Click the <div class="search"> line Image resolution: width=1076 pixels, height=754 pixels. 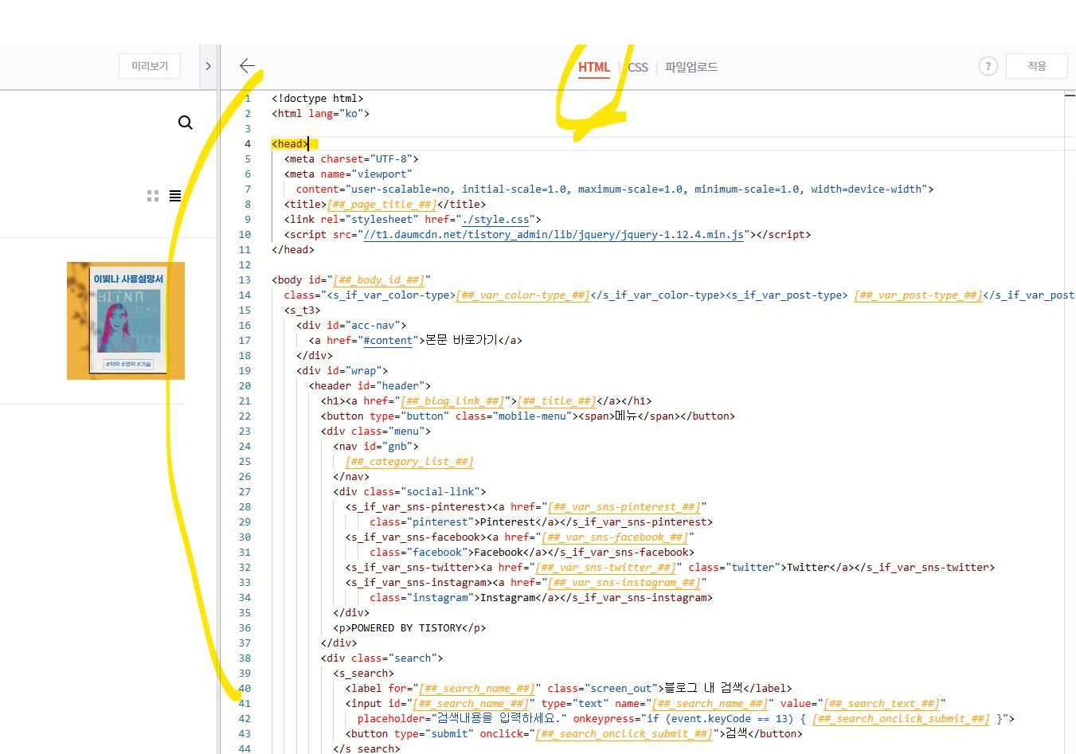(381, 658)
